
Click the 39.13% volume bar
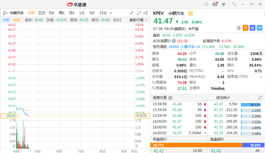click(x=251, y=105)
